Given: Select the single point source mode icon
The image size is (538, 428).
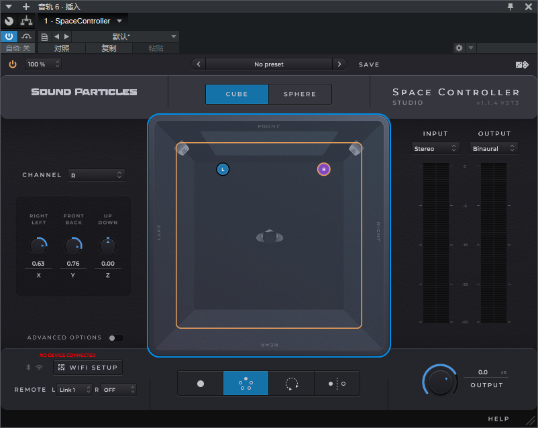Looking at the screenshot, I should [x=201, y=383].
